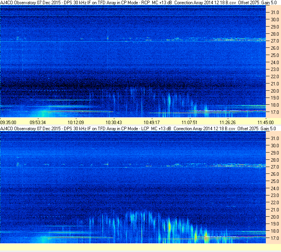Click 25.0 frequency label in RCP panel
281x252 pixels.
coord(275,55)
